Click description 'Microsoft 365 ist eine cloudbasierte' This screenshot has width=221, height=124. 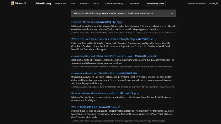[x=122, y=114]
